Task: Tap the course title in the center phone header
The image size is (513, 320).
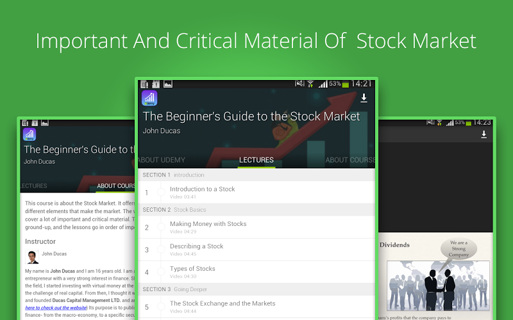Action: (251, 116)
